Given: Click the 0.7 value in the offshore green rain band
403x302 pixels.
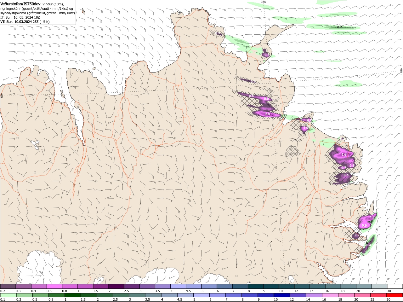Looking at the screenshot, I should (340, 27).
